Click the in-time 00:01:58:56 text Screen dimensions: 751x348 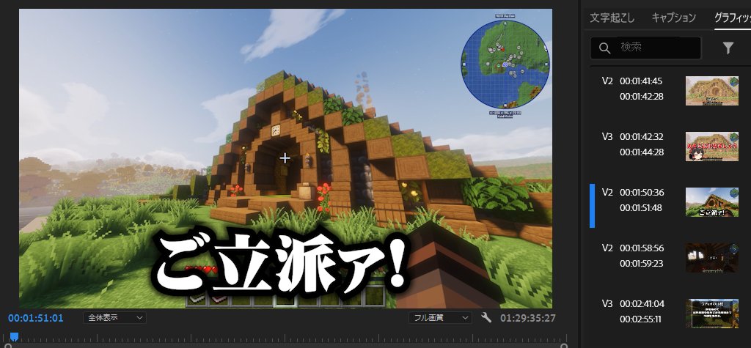pos(641,248)
